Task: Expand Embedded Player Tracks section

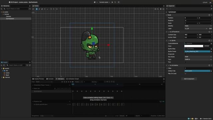Action: click(x=33, y=85)
